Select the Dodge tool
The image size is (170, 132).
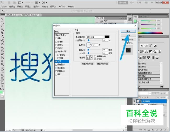tap(2, 64)
